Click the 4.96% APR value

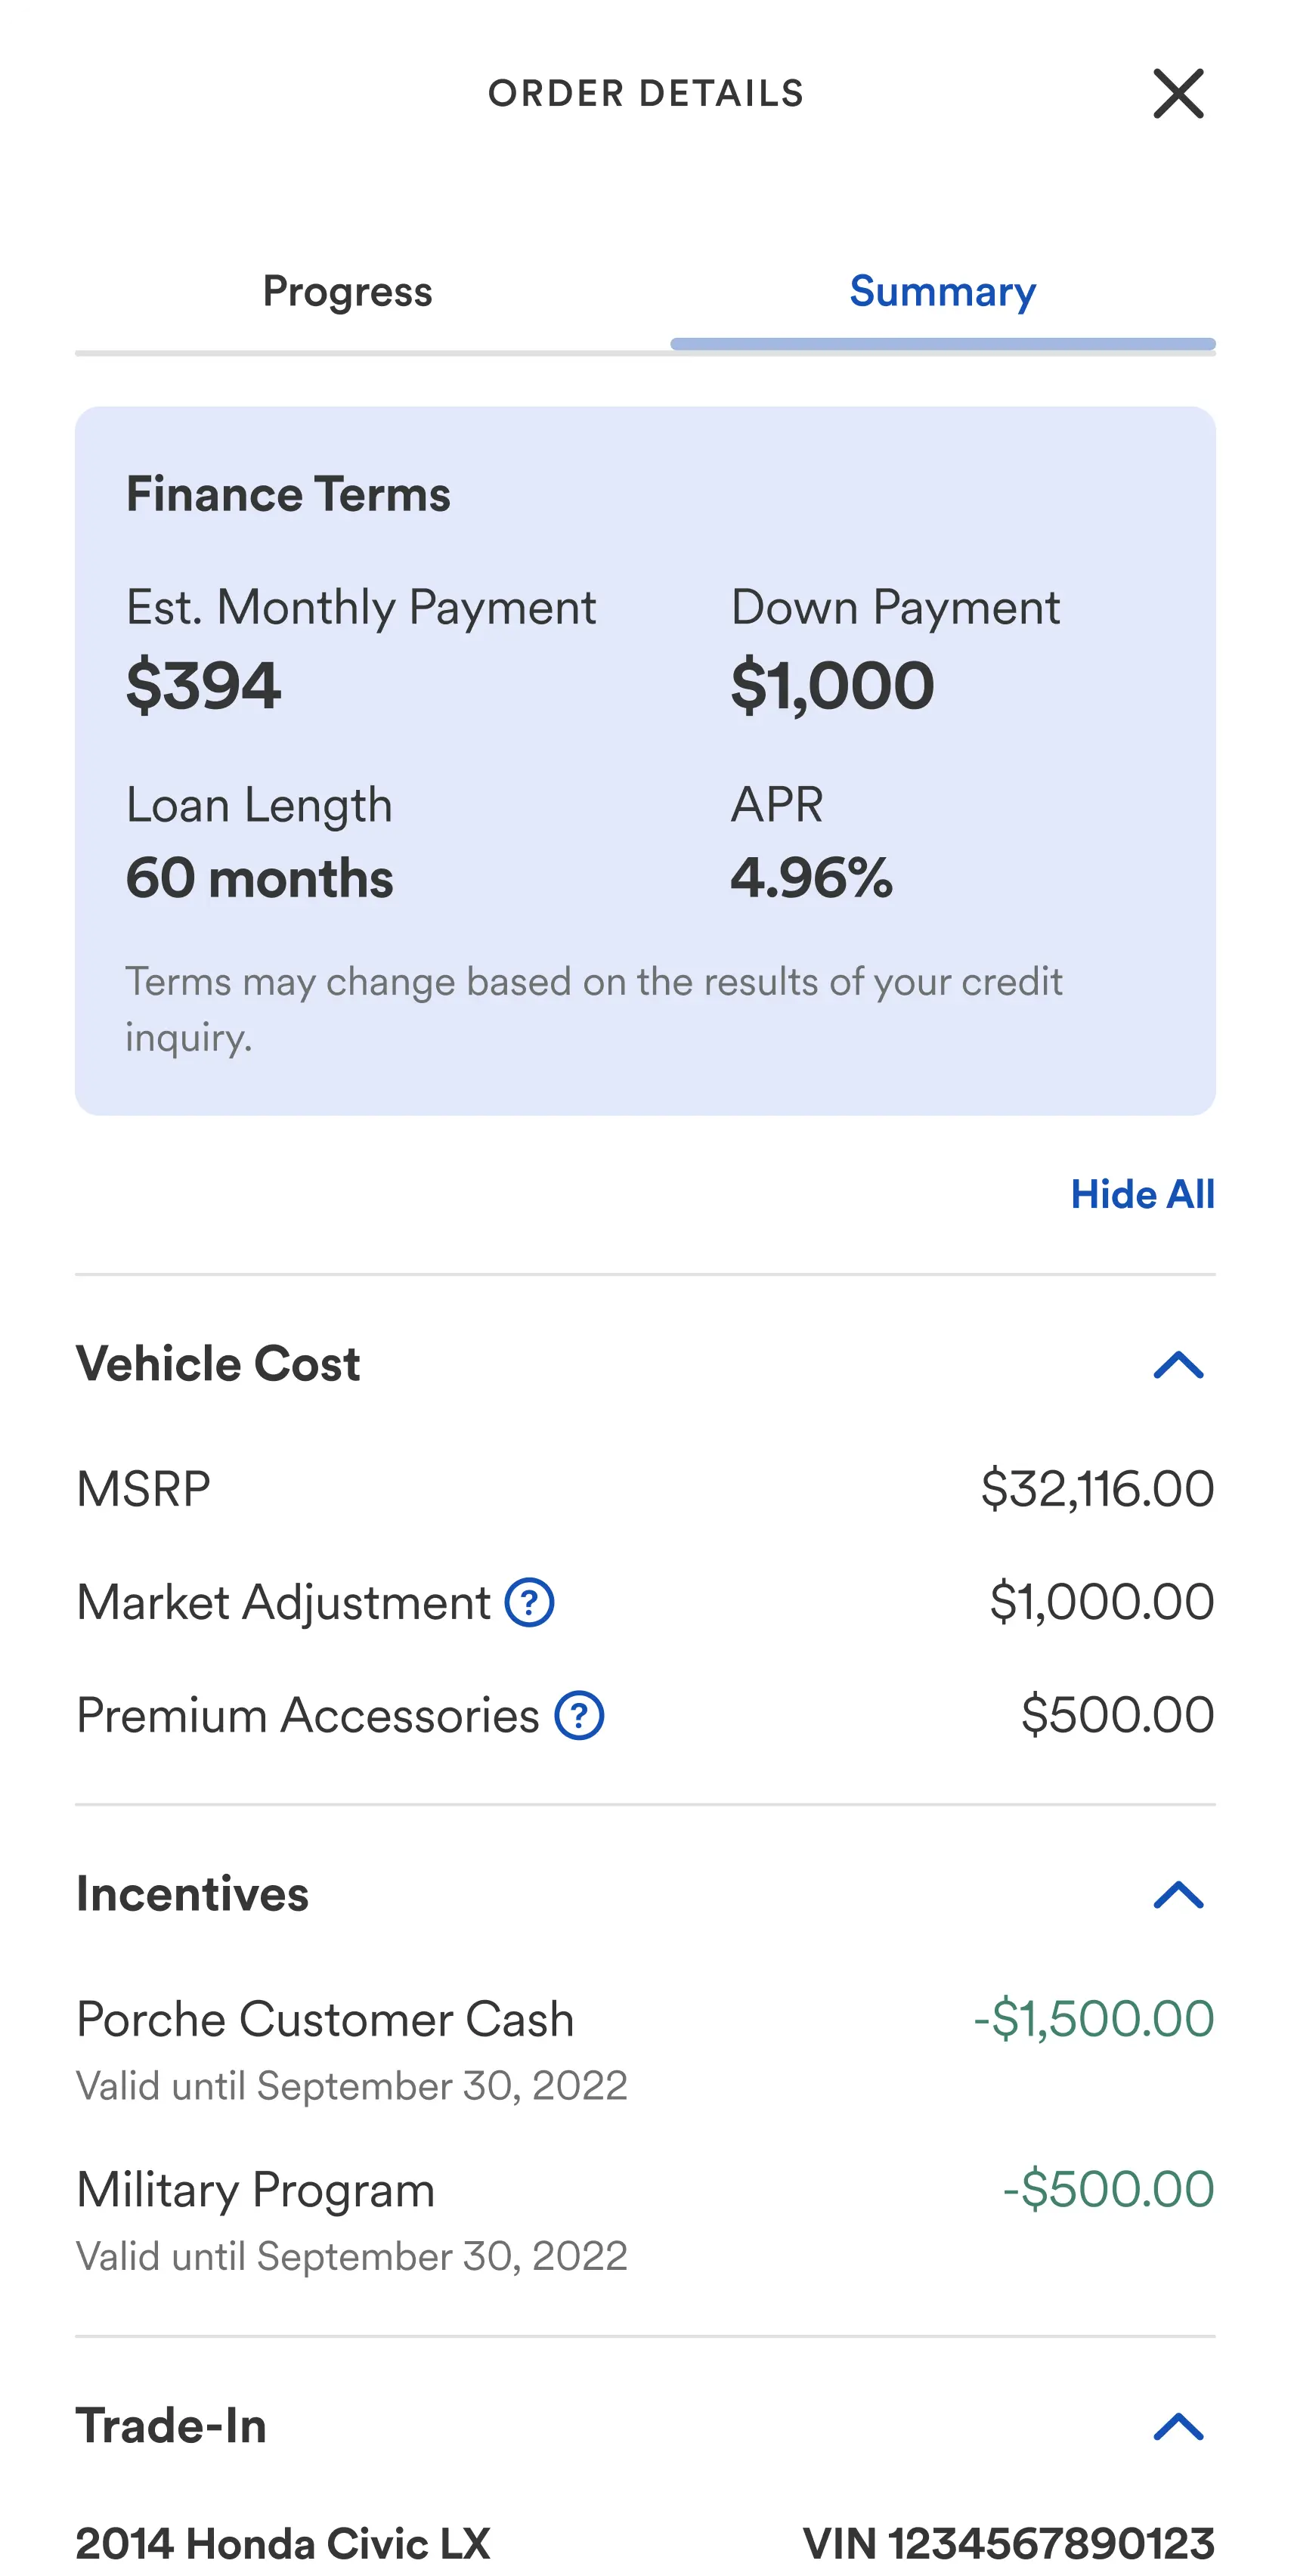pyautogui.click(x=811, y=878)
